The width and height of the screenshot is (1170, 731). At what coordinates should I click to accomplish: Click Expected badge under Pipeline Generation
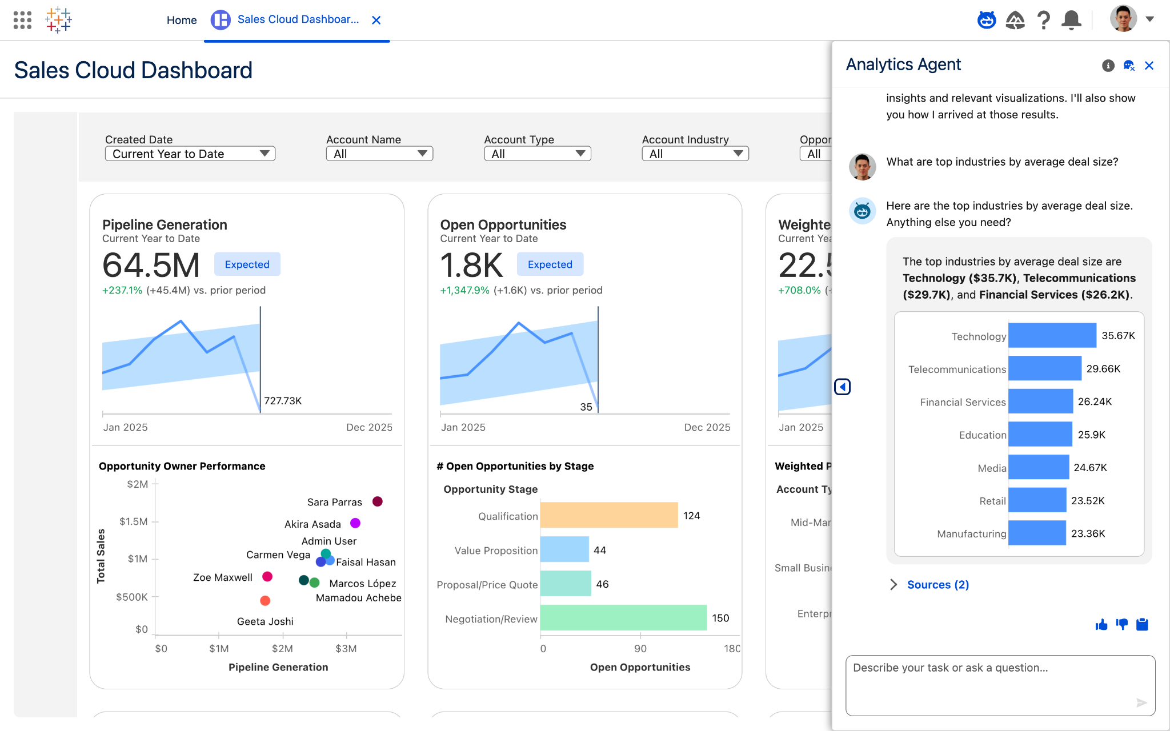[x=247, y=264]
